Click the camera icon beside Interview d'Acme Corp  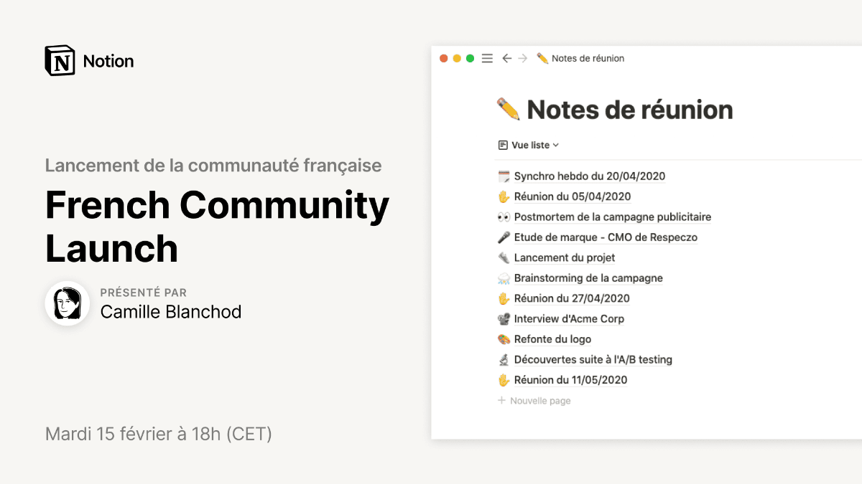click(x=504, y=319)
